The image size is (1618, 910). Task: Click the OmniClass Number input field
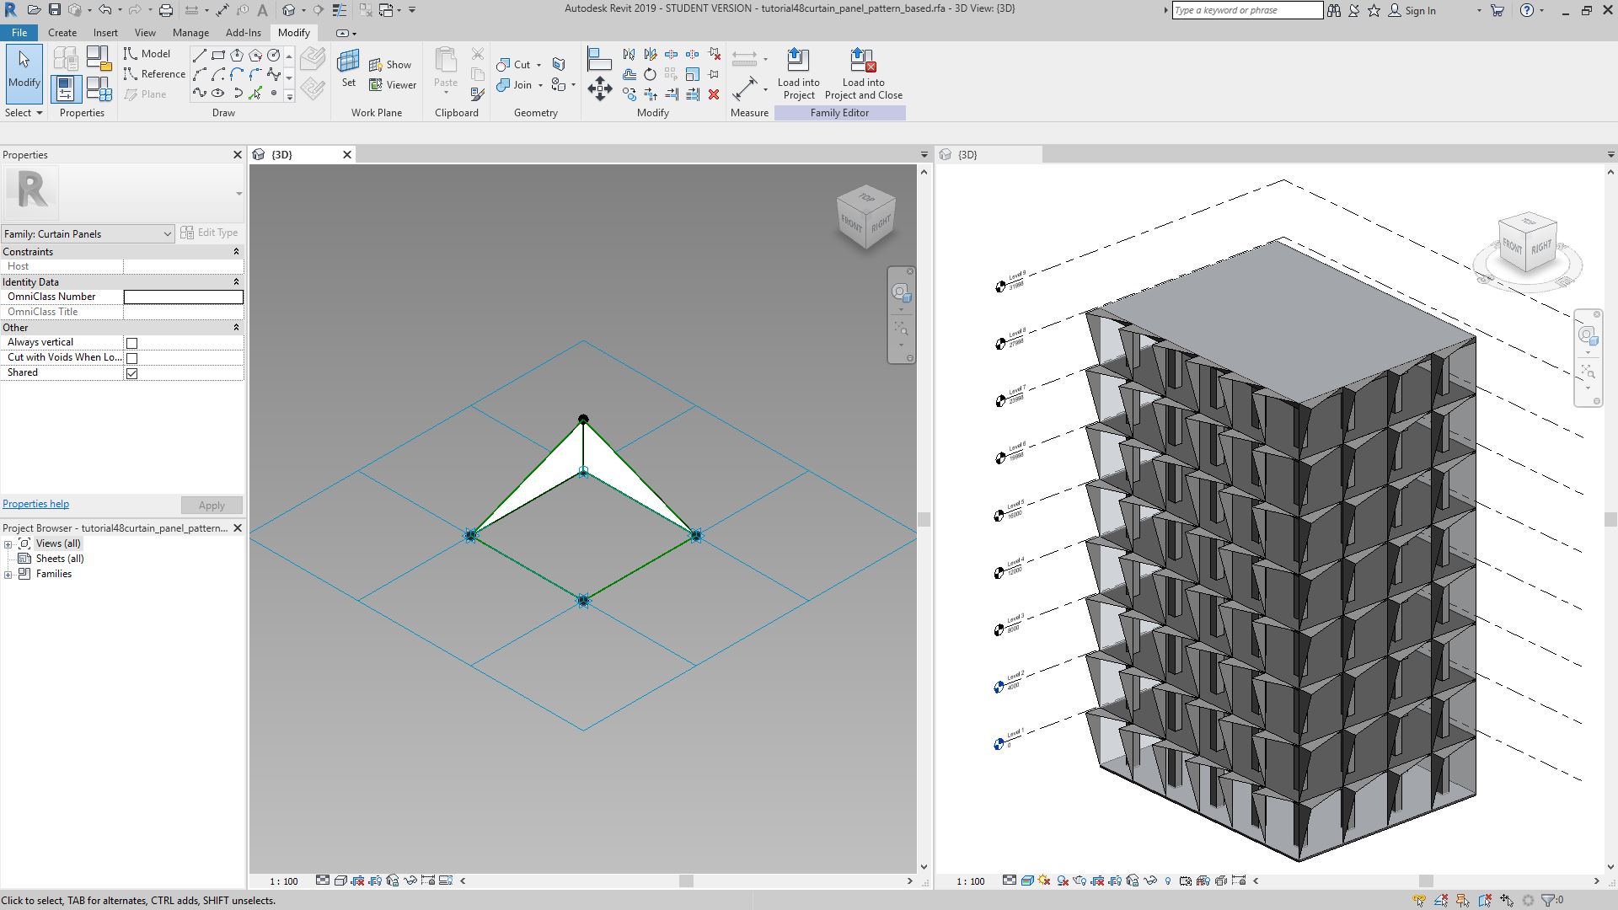(x=183, y=297)
